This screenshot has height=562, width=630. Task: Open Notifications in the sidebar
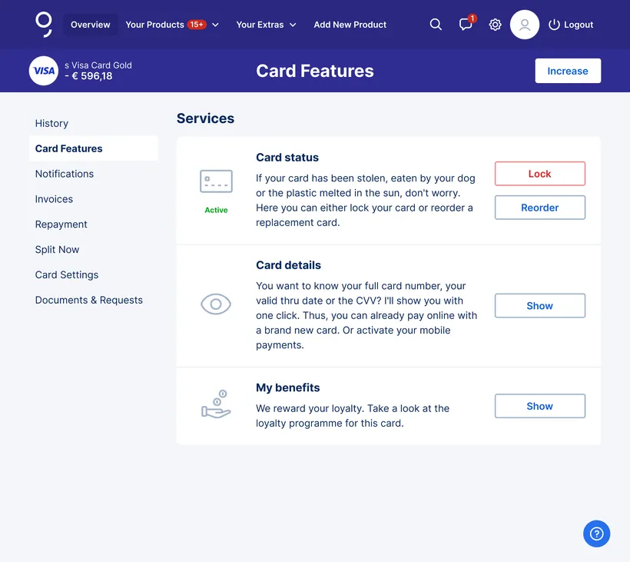pyautogui.click(x=65, y=174)
